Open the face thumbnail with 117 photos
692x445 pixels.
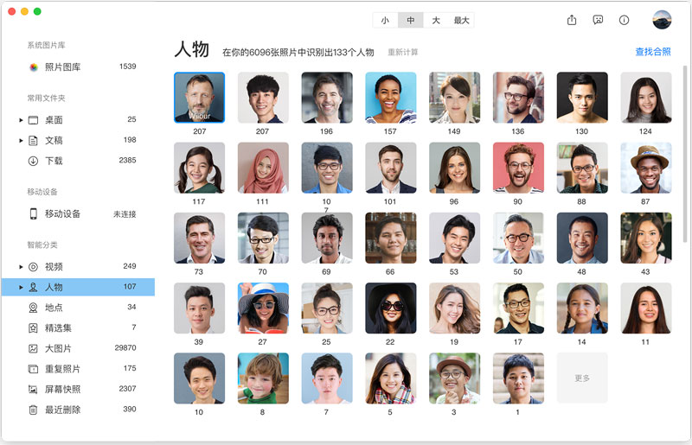pyautogui.click(x=200, y=168)
